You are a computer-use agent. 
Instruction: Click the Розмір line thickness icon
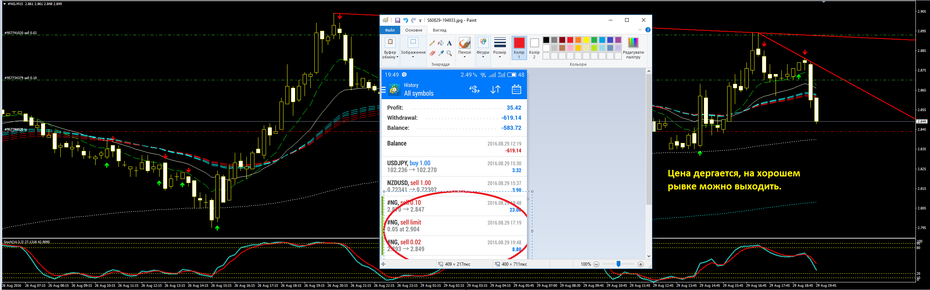click(500, 42)
